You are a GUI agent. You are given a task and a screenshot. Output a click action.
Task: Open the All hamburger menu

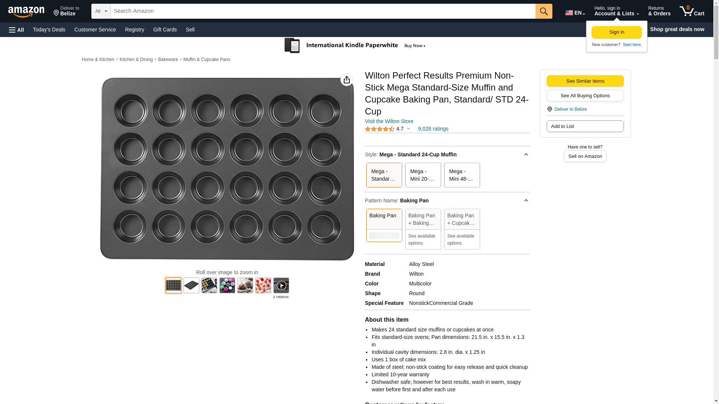pyautogui.click(x=16, y=30)
